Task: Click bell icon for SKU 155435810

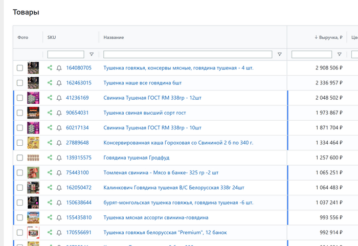Action: [x=59, y=217]
